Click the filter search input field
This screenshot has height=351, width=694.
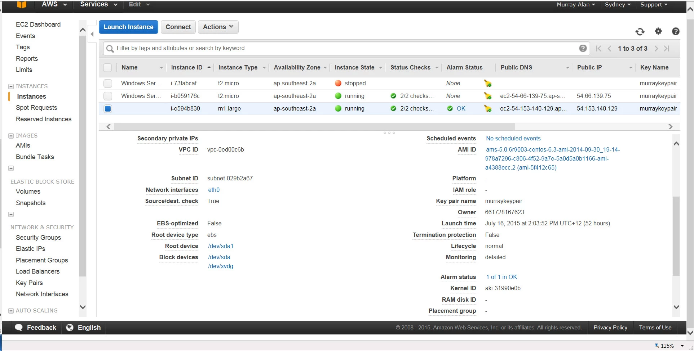point(346,48)
